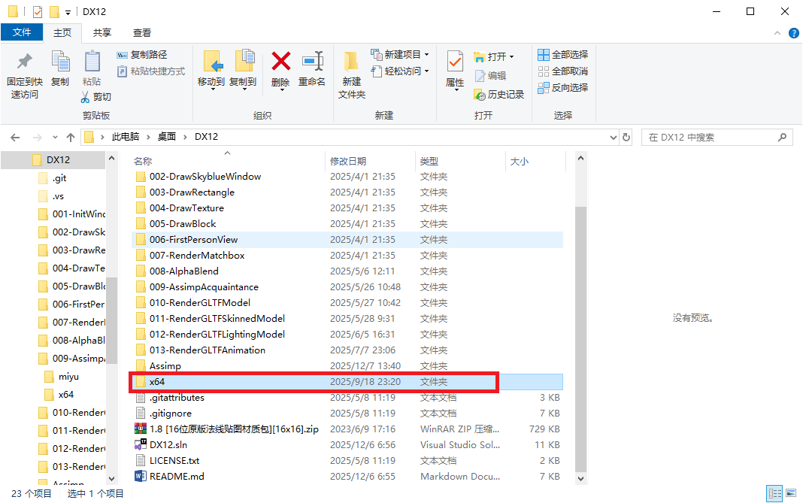
Task: Switch to the View (查看) tab
Action: 142,33
